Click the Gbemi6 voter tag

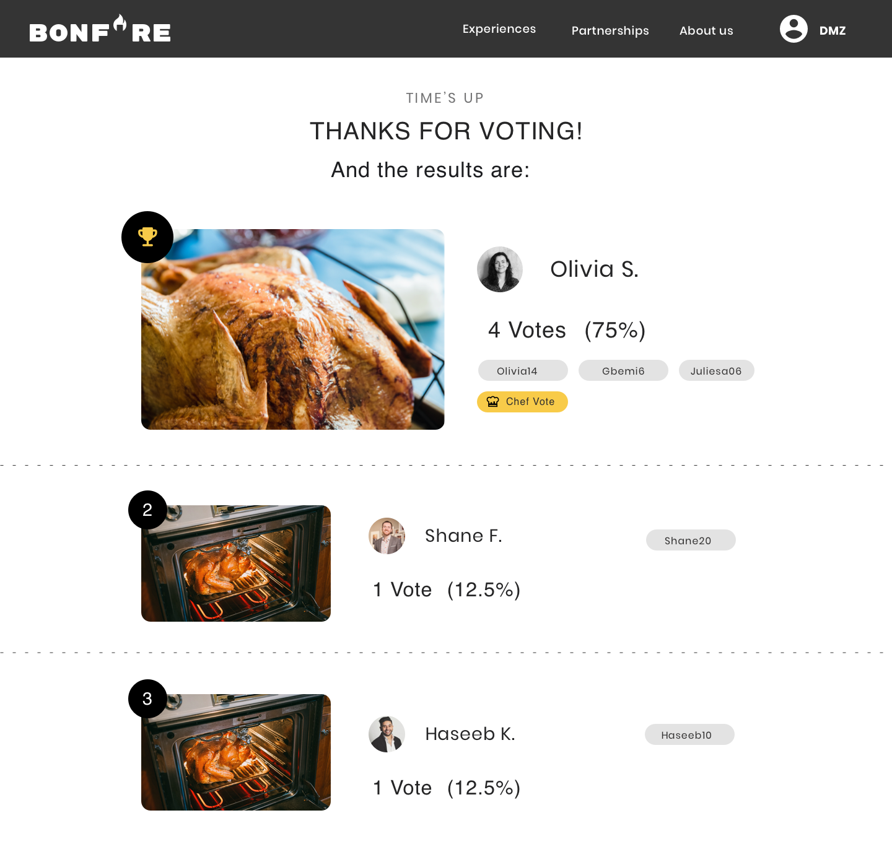[623, 370]
